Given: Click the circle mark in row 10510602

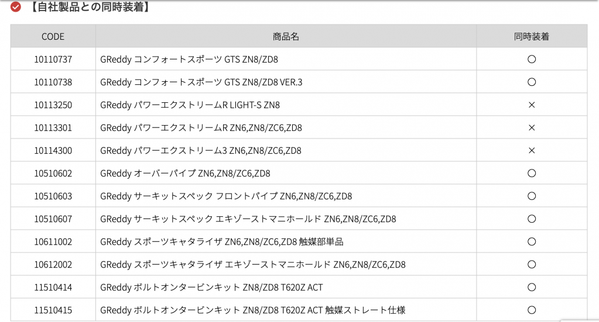Looking at the screenshot, I should (532, 174).
